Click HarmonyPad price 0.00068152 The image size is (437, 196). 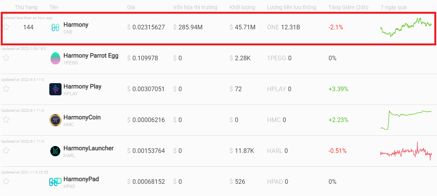tap(146, 182)
